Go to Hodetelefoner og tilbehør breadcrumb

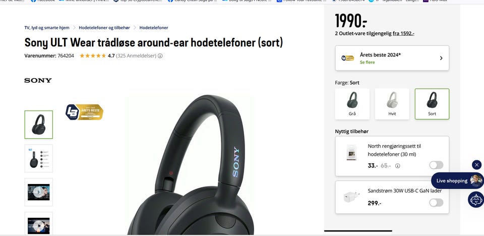(x=104, y=28)
